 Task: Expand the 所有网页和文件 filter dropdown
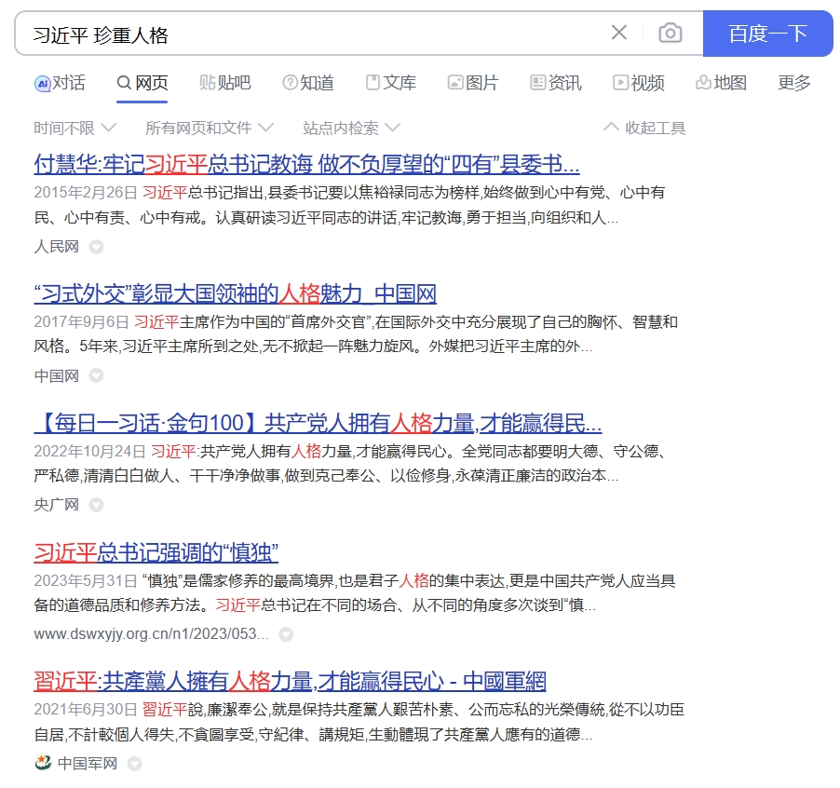click(210, 128)
